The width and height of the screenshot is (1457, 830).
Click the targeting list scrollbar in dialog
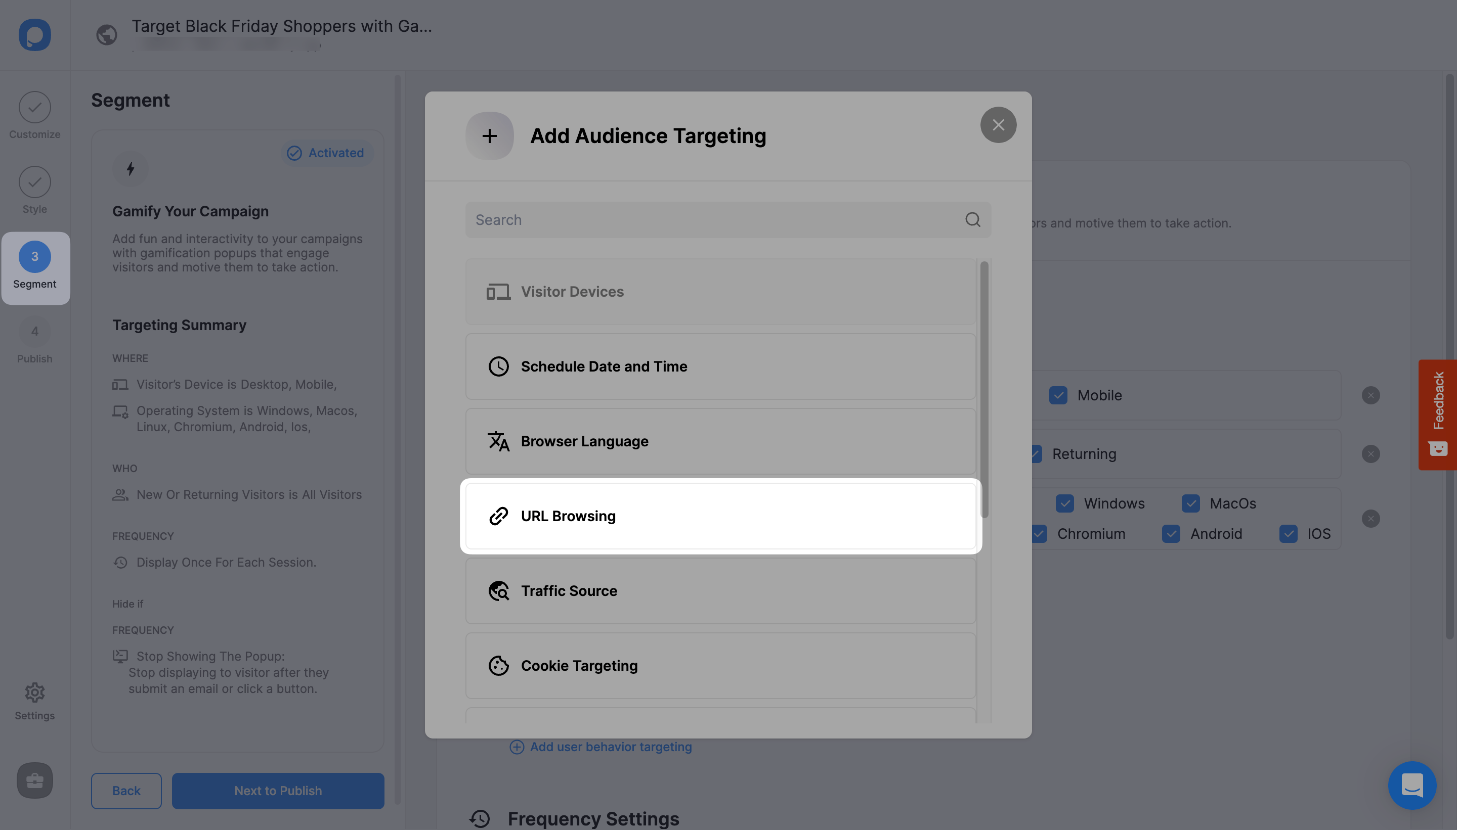coord(984,390)
